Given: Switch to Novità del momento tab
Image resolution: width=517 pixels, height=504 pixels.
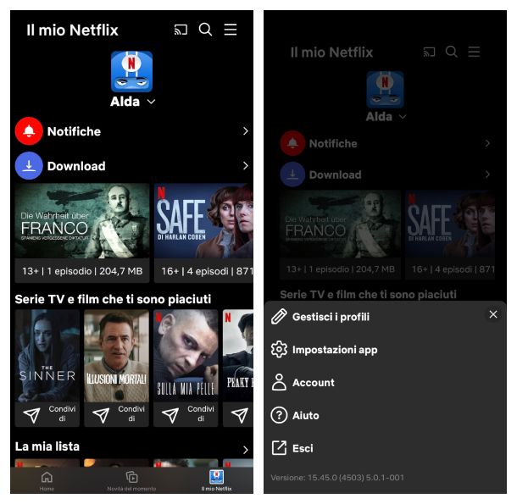Looking at the screenshot, I should [x=131, y=480].
